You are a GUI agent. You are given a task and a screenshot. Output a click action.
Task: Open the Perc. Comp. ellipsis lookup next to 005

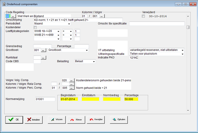pos(71,88)
